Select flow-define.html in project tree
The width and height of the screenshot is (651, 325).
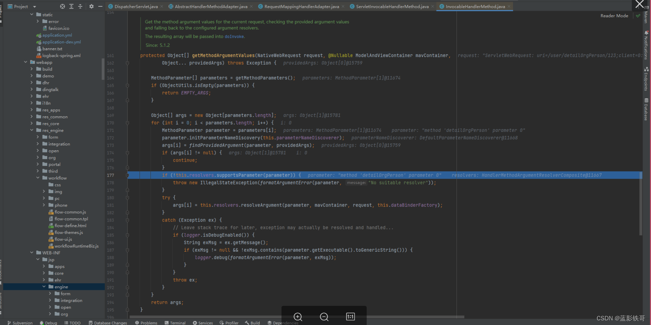pyautogui.click(x=70, y=225)
